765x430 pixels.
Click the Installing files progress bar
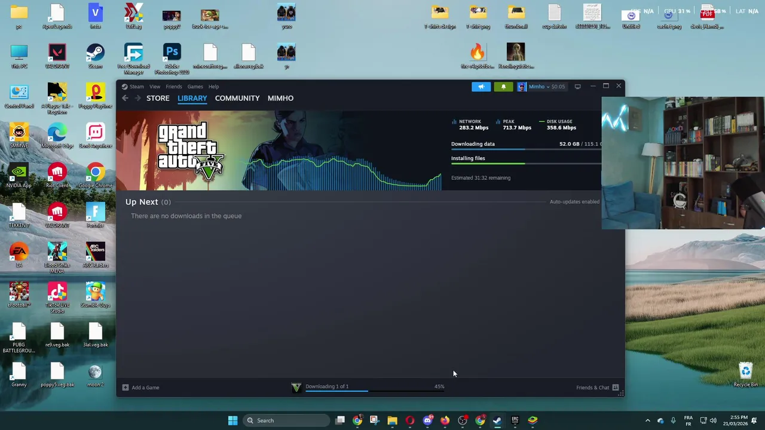point(526,164)
